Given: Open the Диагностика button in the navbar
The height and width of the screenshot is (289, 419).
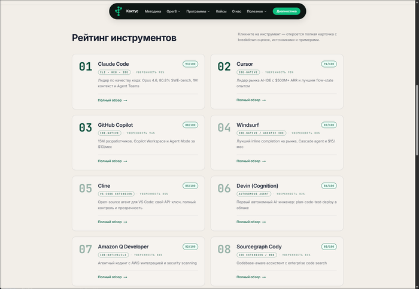Looking at the screenshot, I should point(287,11).
